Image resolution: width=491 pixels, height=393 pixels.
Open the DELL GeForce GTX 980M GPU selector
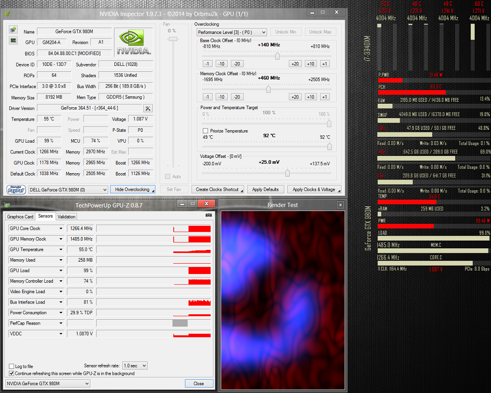pos(68,190)
